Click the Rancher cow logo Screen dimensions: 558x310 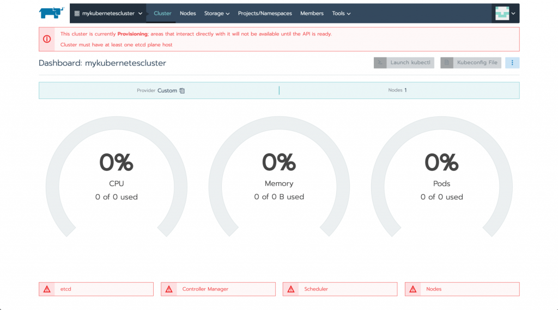point(51,13)
